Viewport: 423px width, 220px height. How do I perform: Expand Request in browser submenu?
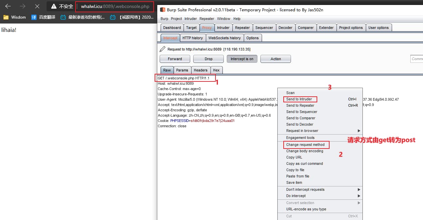320,131
